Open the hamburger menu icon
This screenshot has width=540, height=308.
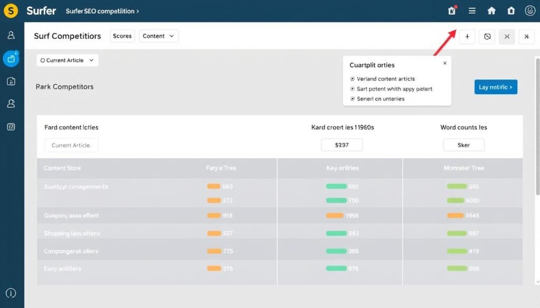(471, 11)
